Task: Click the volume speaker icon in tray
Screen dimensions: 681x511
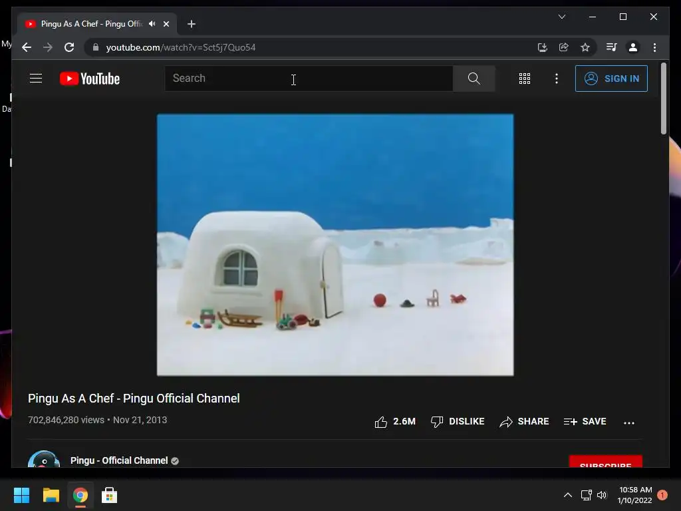Action: coord(601,495)
